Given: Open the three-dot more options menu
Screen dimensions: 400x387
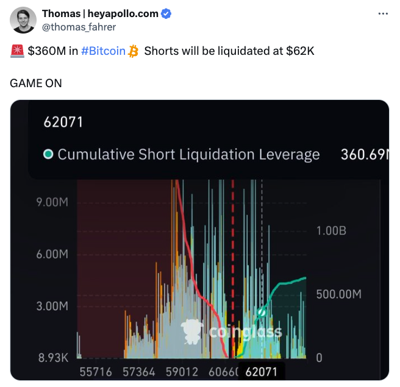Looking at the screenshot, I should (x=383, y=13).
